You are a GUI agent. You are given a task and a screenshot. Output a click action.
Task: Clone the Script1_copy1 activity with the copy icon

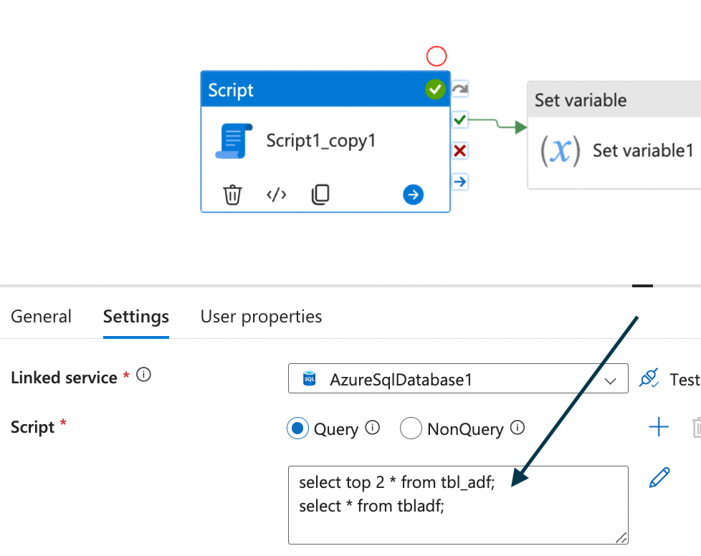tap(320, 195)
